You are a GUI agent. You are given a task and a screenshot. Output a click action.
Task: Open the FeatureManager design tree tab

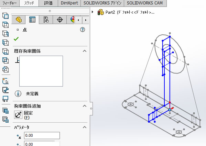click(19, 20)
